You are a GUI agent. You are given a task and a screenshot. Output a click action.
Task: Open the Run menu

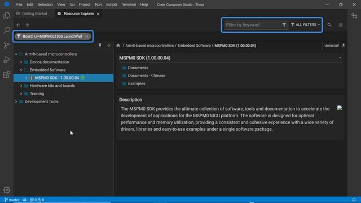tap(98, 5)
